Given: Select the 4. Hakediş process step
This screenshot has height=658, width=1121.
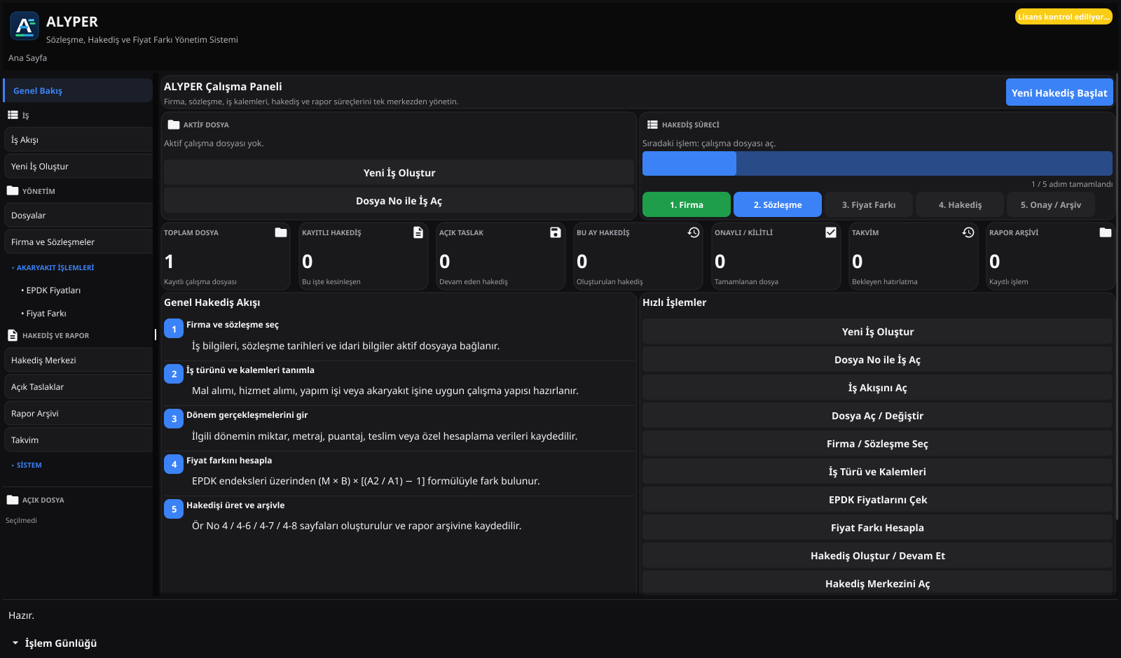Looking at the screenshot, I should point(960,204).
